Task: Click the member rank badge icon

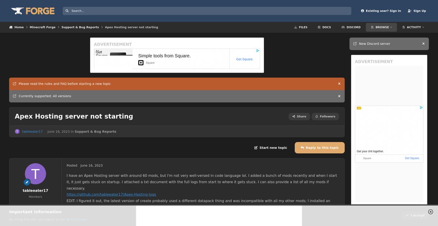Action: [x=27, y=182]
